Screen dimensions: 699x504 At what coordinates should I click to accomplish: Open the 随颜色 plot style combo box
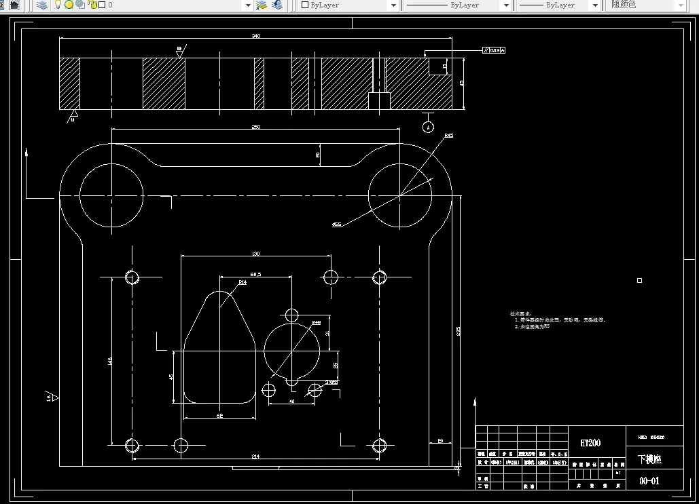tap(647, 5)
